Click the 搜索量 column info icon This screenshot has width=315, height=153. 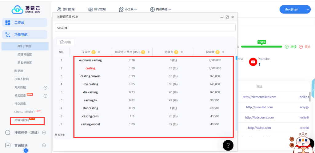coord(217,52)
